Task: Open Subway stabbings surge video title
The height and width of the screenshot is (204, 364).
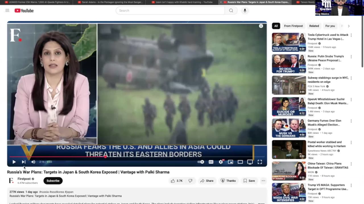Action: coord(328,80)
